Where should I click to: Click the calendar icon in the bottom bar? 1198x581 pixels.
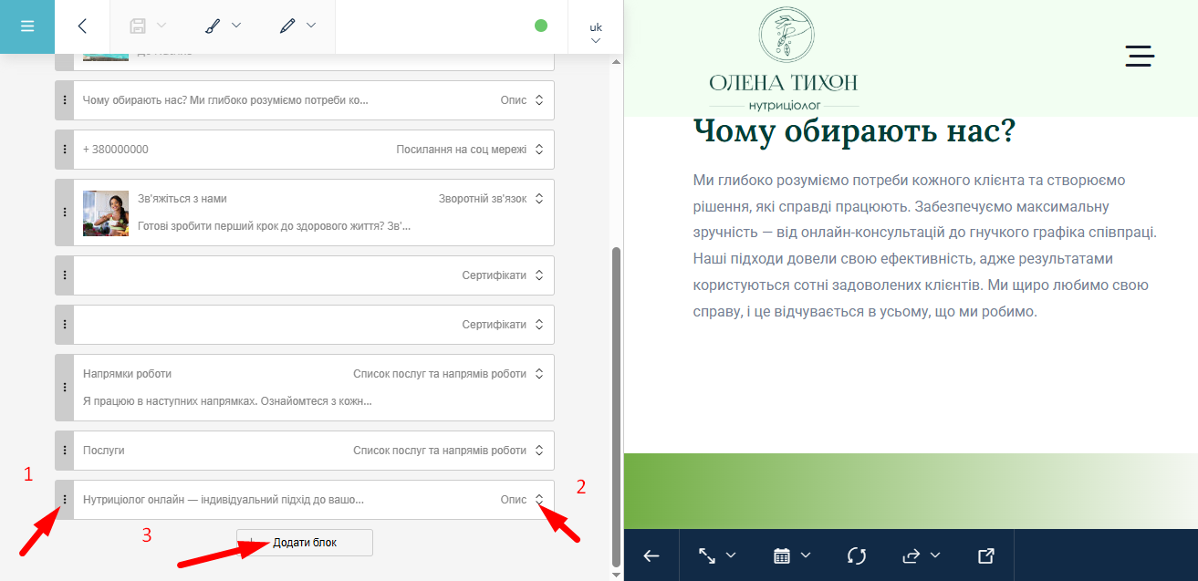coord(782,555)
